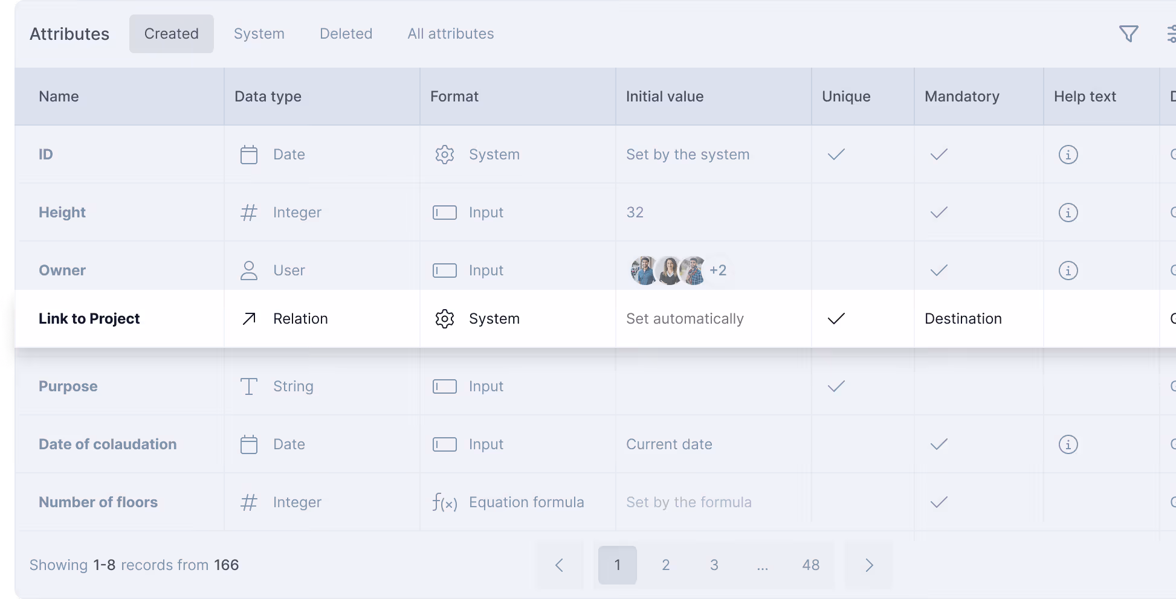The width and height of the screenshot is (1176, 599).
Task: Go to page 3
Action: pos(714,565)
